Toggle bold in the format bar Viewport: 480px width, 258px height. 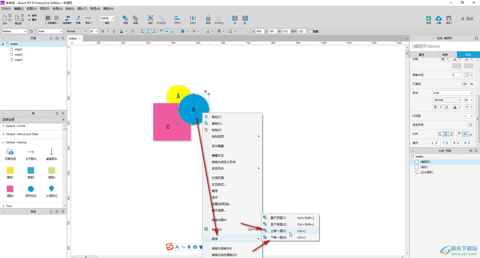(102, 31)
